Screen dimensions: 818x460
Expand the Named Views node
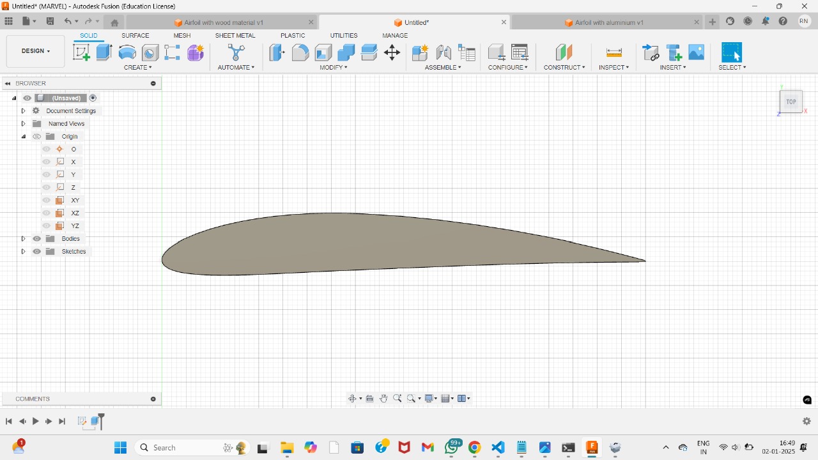click(x=23, y=124)
